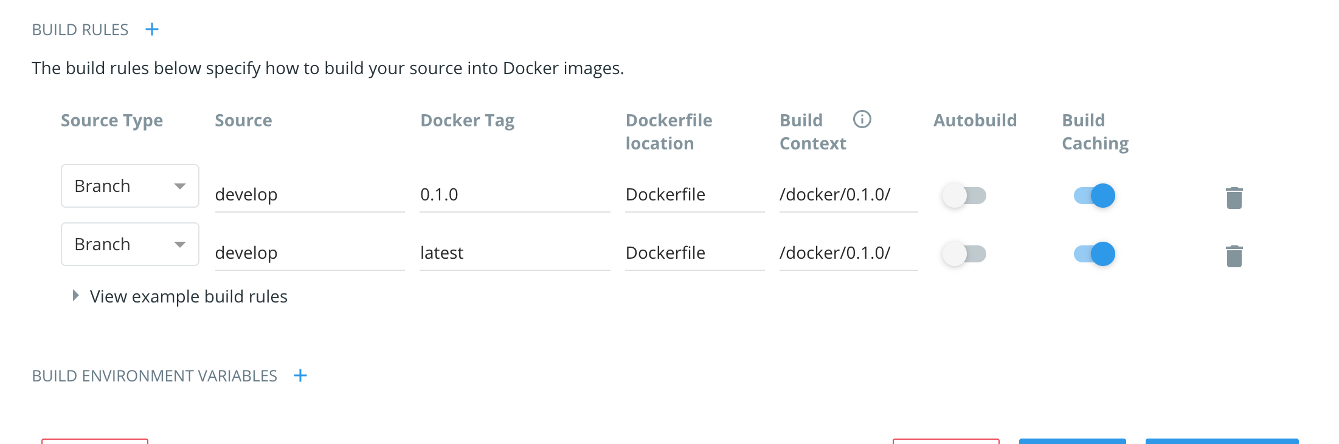The image size is (1339, 444).
Task: Enable Autobuild for the latest rule
Action: tap(964, 254)
